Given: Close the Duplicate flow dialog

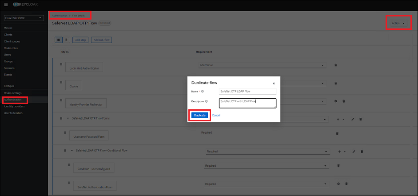Looking at the screenshot, I should point(273,83).
